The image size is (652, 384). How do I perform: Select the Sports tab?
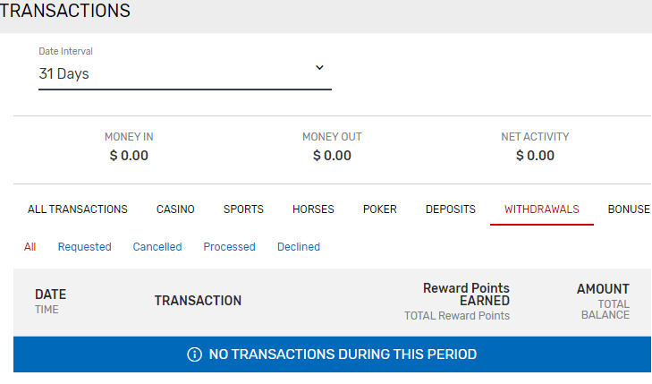(x=243, y=209)
